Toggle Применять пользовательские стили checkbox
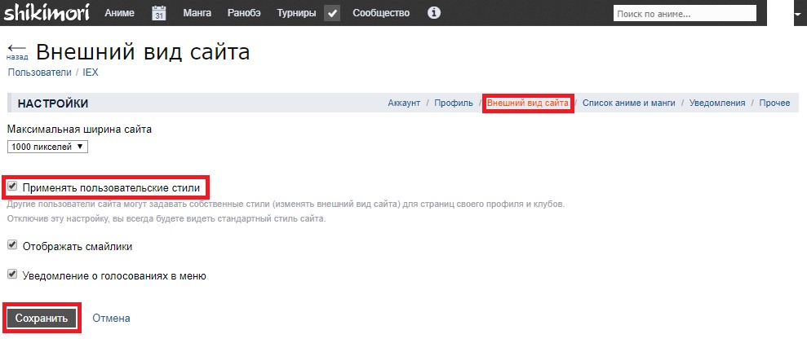The height and width of the screenshot is (343, 807). (x=12, y=187)
